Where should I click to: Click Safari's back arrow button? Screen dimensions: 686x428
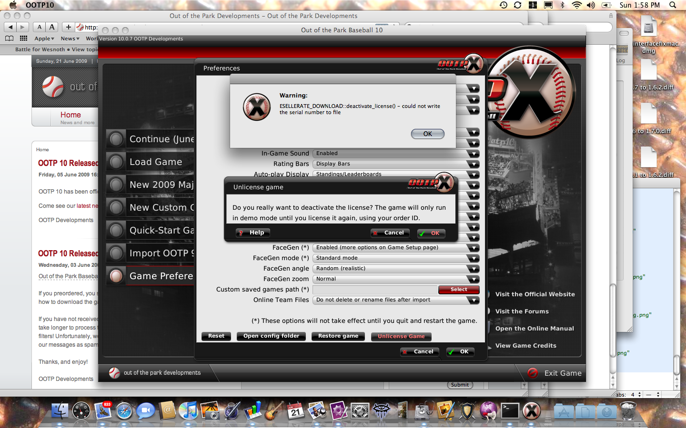coord(10,27)
